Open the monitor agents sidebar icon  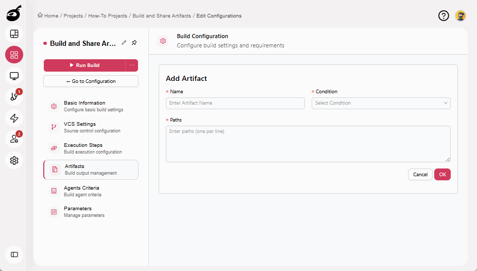pos(14,76)
